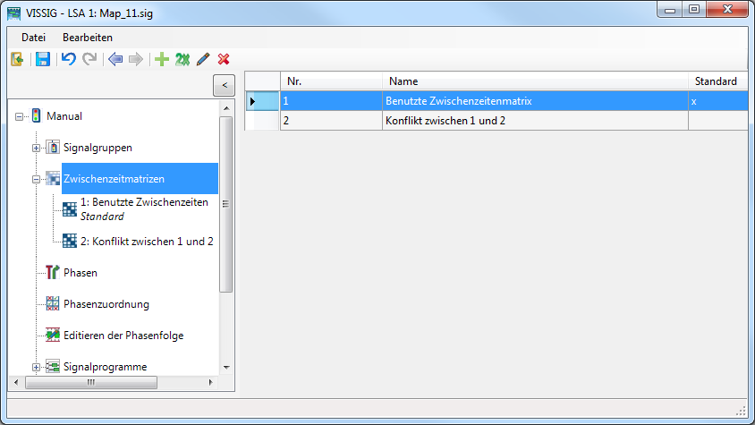This screenshot has height=425, width=755.
Task: Add a new entry with green plus
Action: point(162,59)
